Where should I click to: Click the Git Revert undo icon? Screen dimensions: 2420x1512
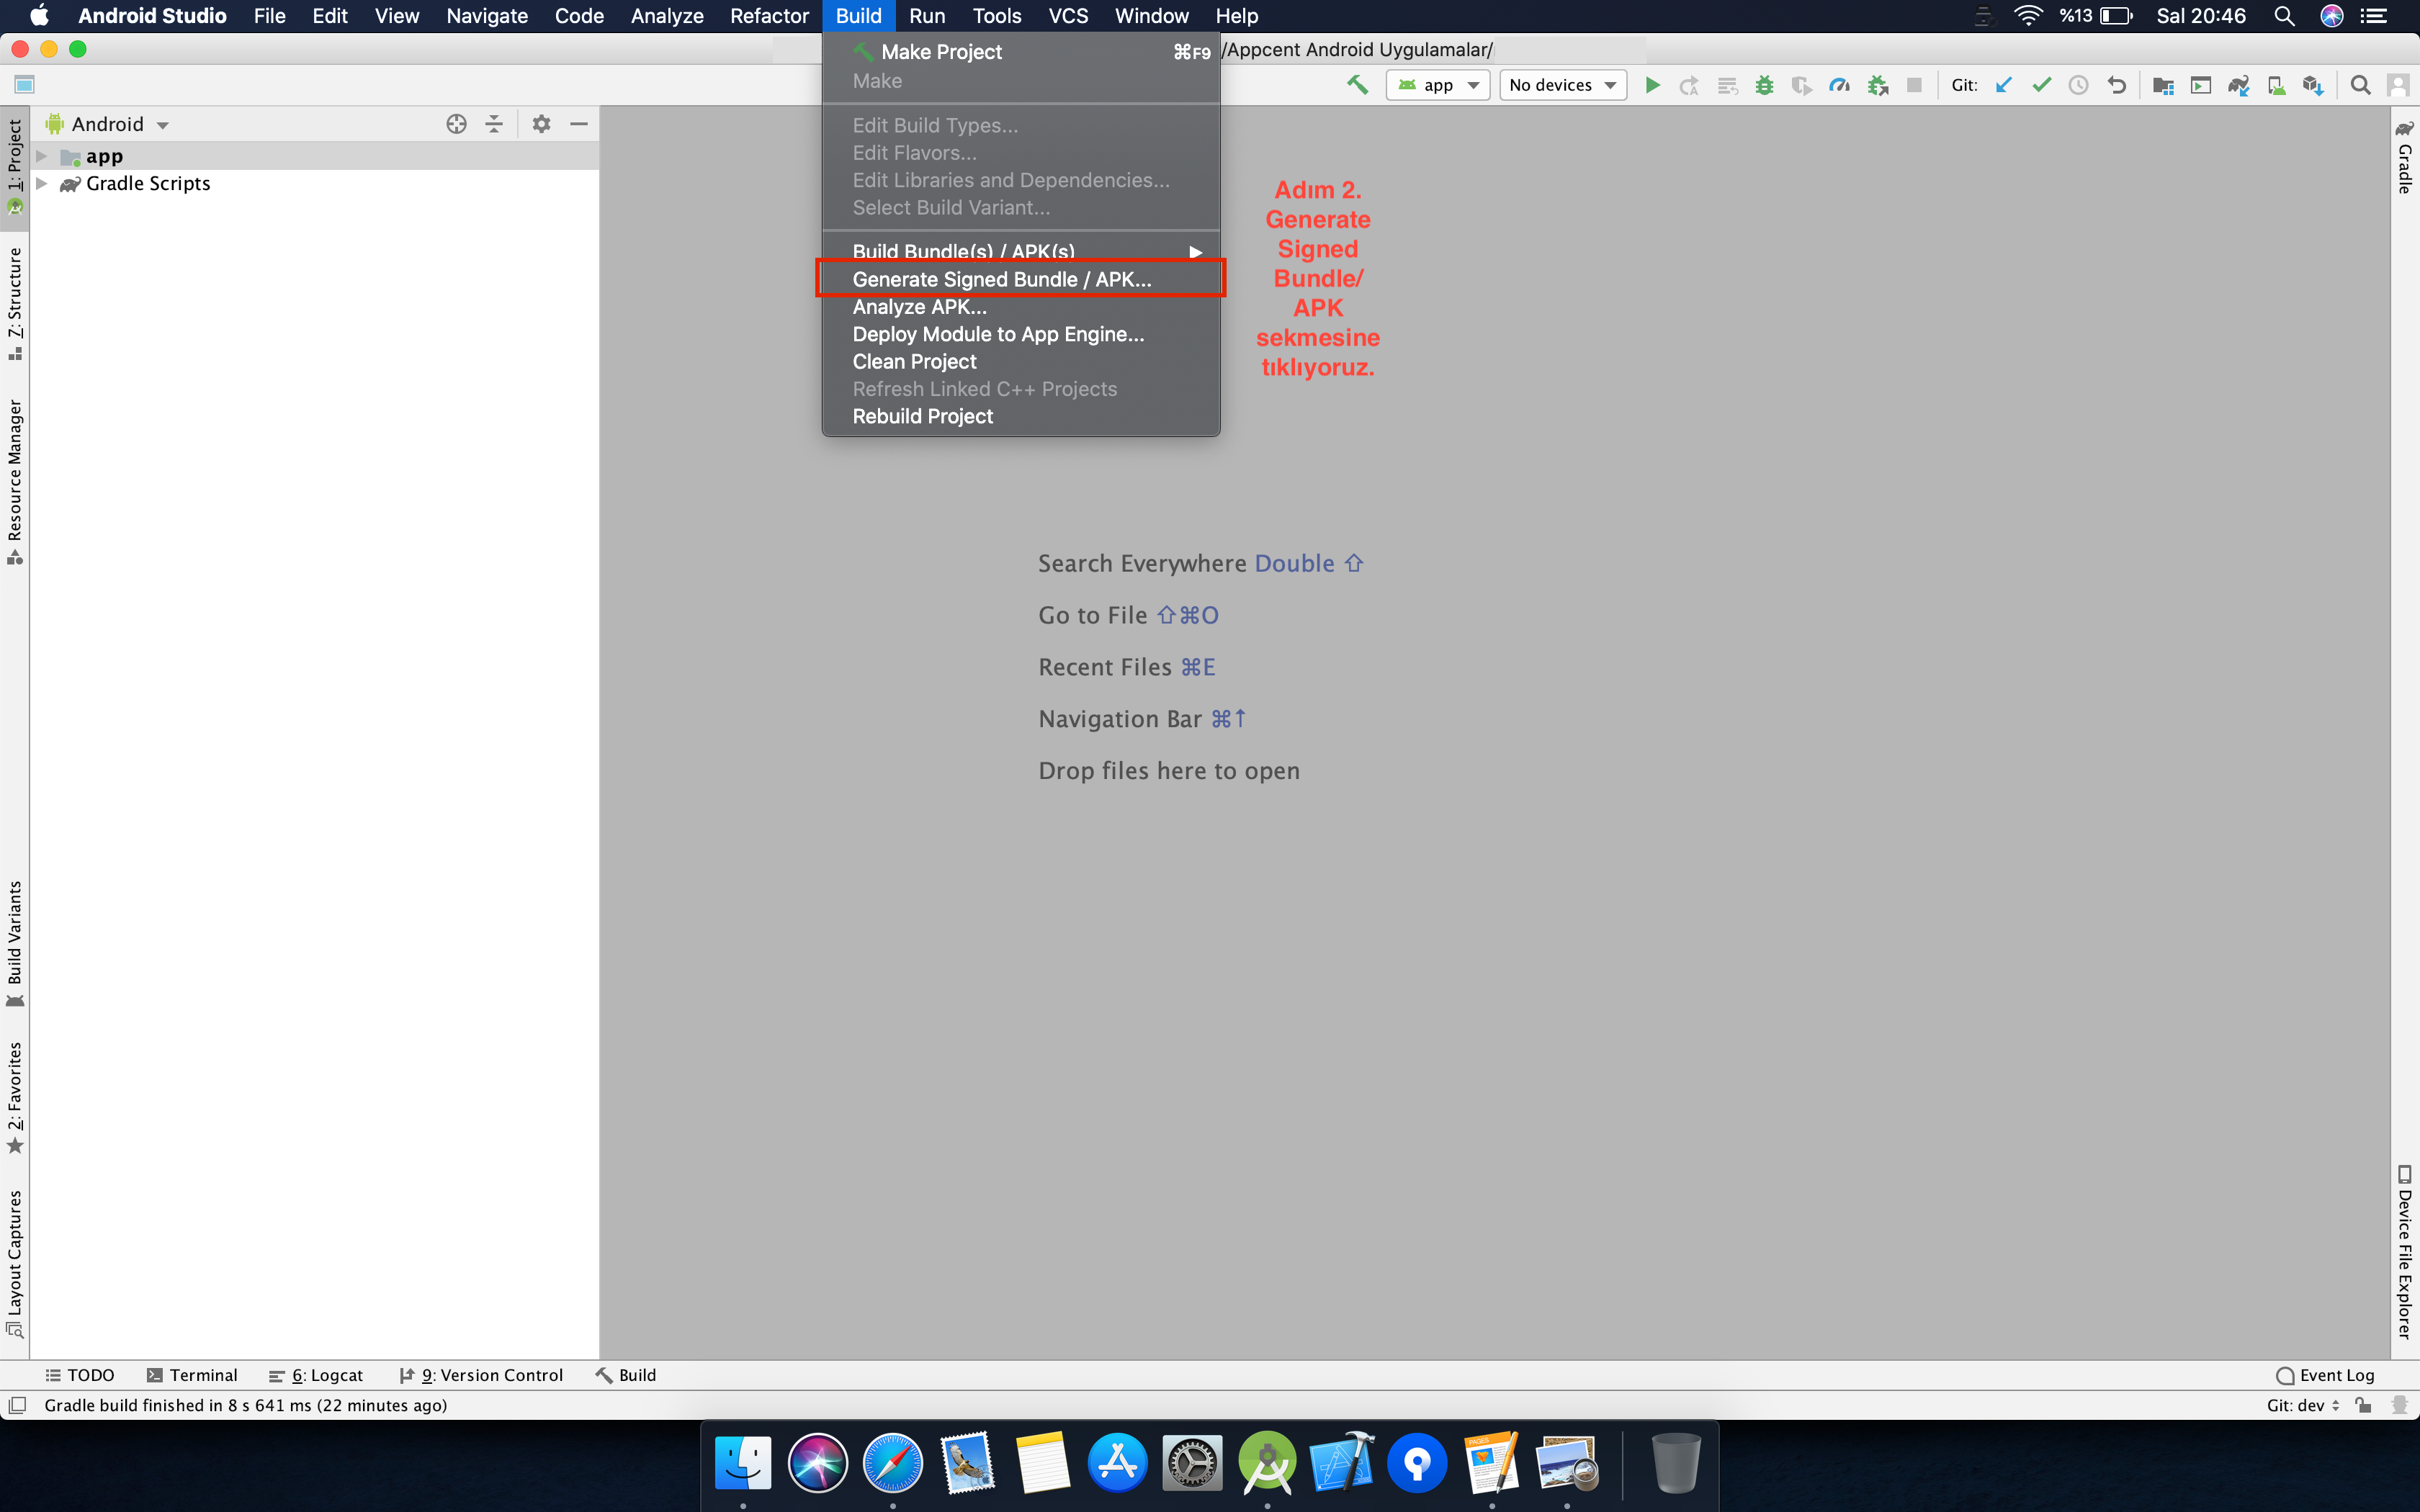tap(2116, 85)
